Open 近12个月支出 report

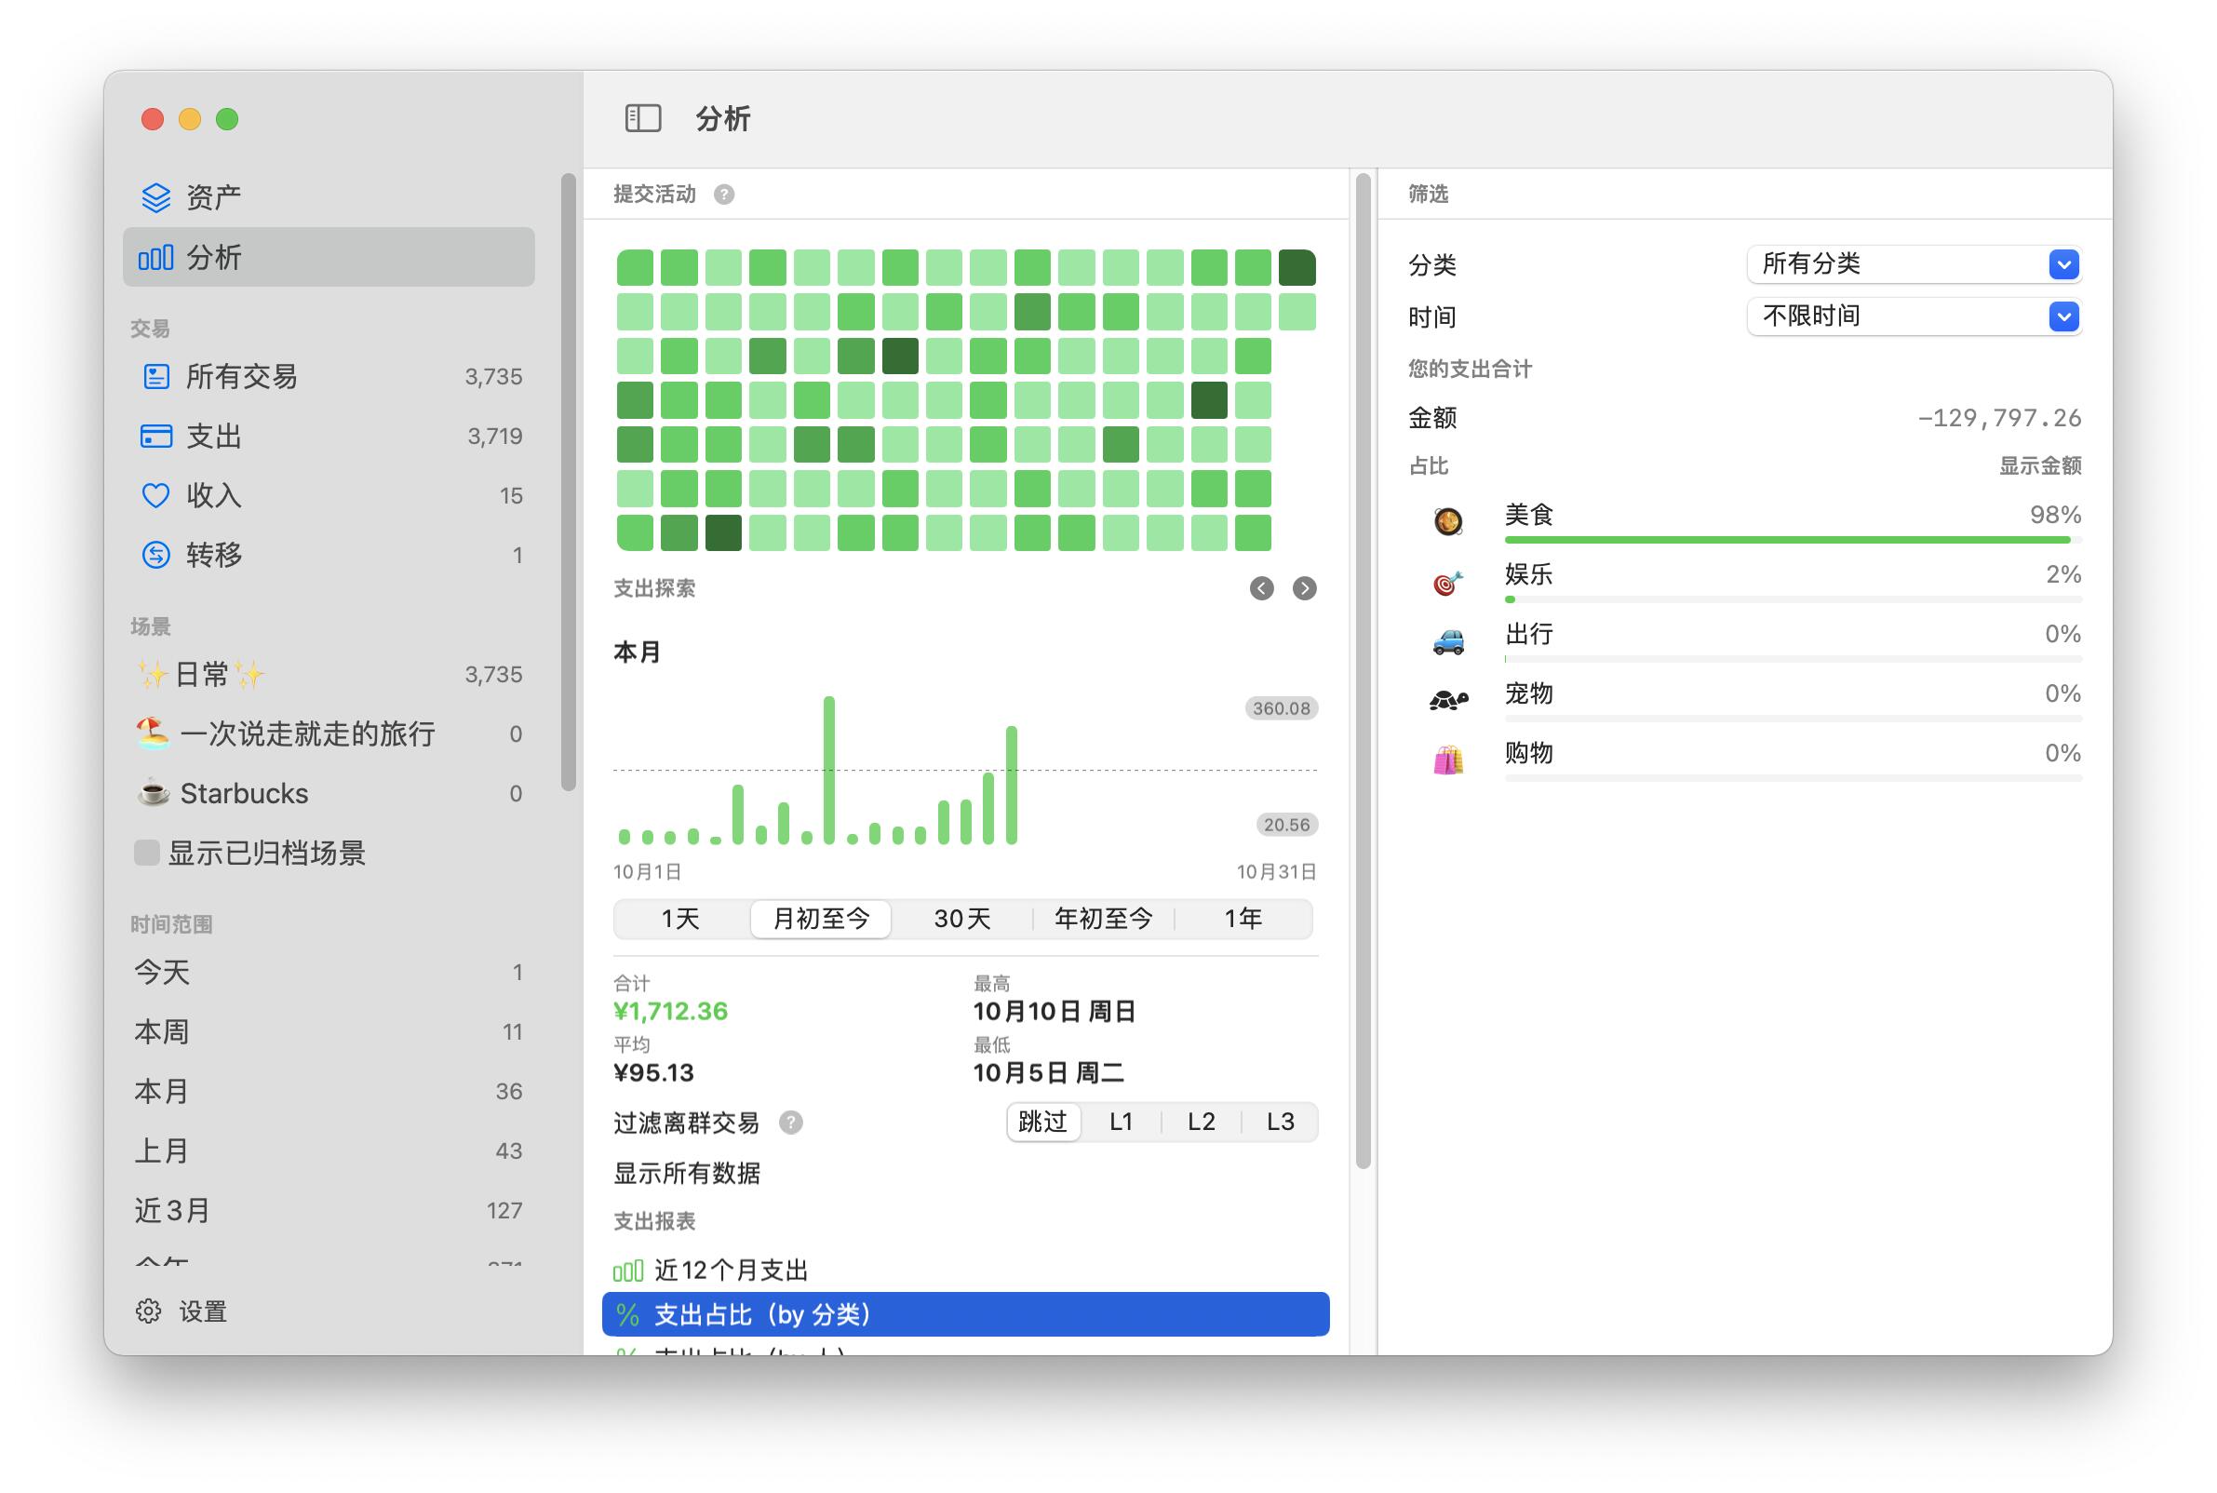(x=731, y=1271)
